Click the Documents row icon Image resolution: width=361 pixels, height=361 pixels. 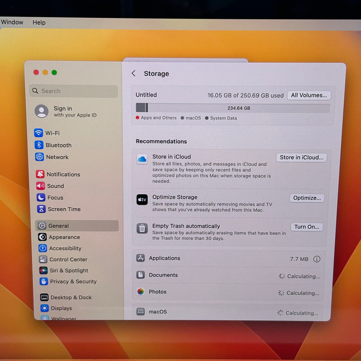140,275
